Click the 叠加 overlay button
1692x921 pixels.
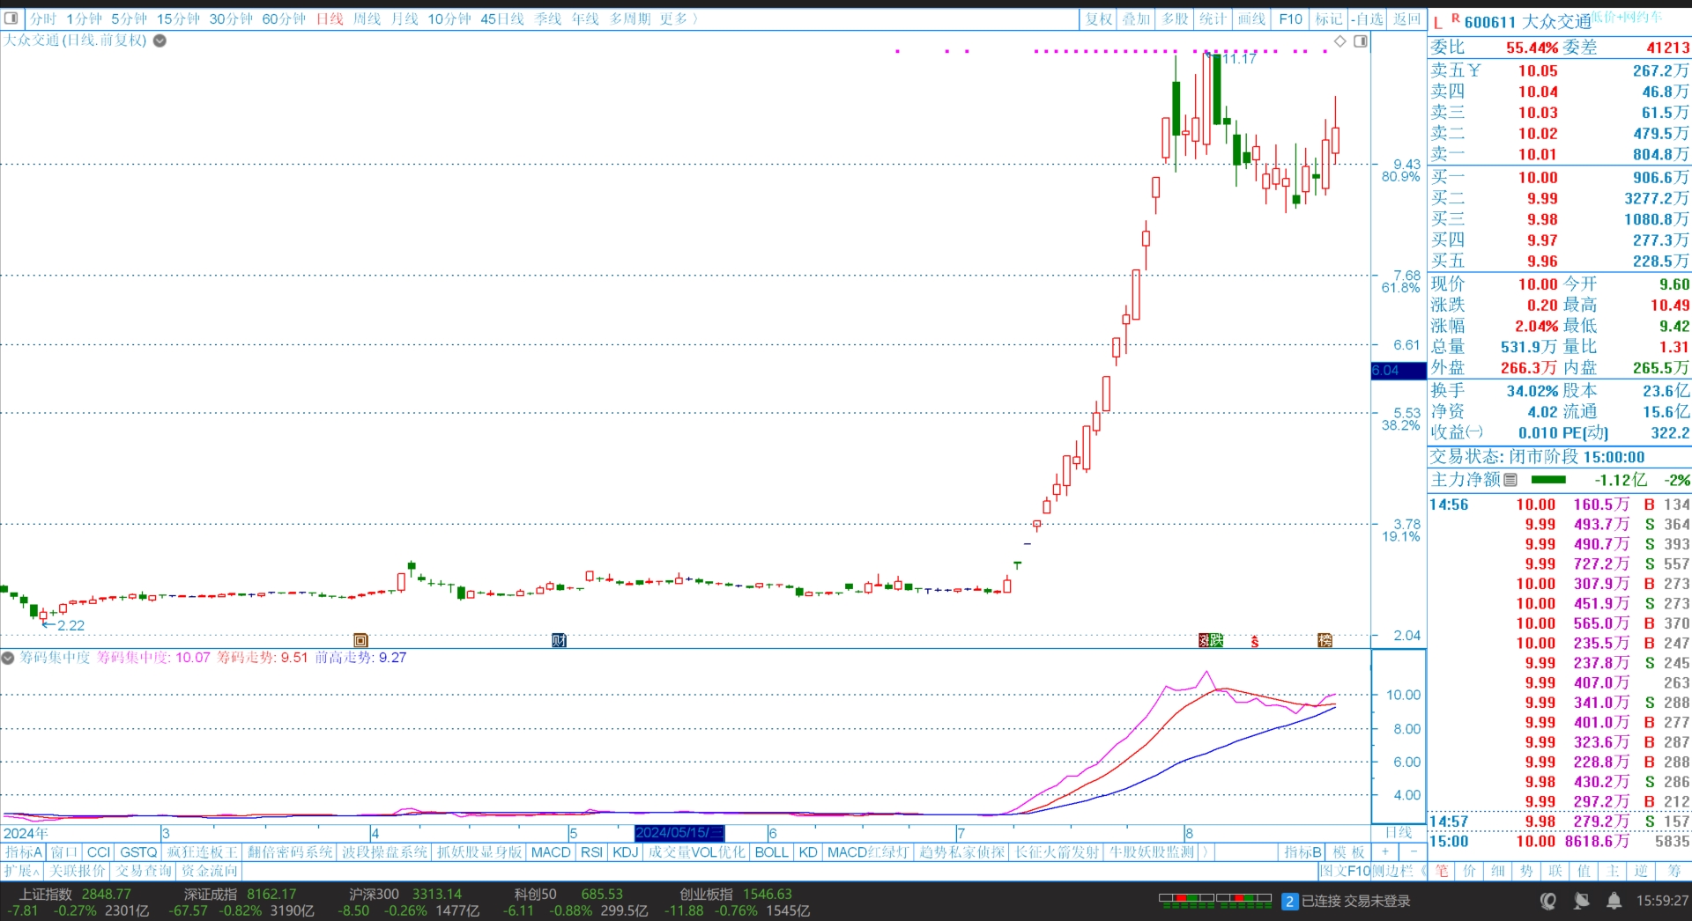tap(1136, 18)
